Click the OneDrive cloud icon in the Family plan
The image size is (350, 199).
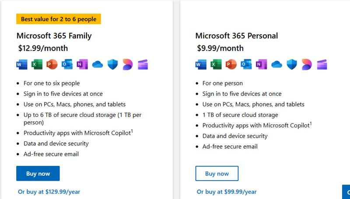pyautogui.click(x=98, y=65)
